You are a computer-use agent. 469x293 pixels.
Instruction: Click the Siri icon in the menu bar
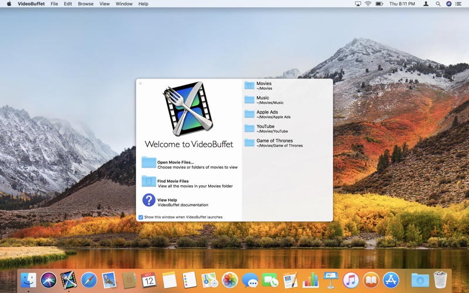click(x=448, y=4)
